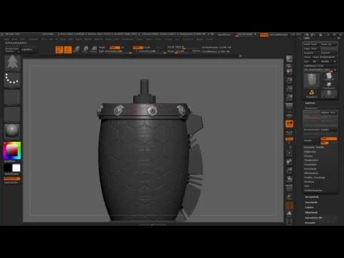Click the QuickSave button
This screenshot has width=344, height=258.
(x=224, y=34)
